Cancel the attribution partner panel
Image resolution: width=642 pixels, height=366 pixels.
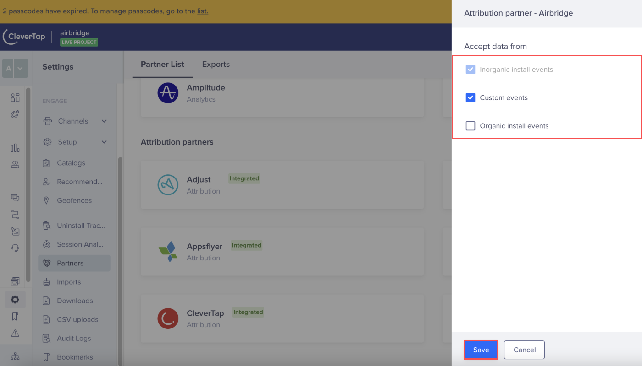pyautogui.click(x=524, y=350)
